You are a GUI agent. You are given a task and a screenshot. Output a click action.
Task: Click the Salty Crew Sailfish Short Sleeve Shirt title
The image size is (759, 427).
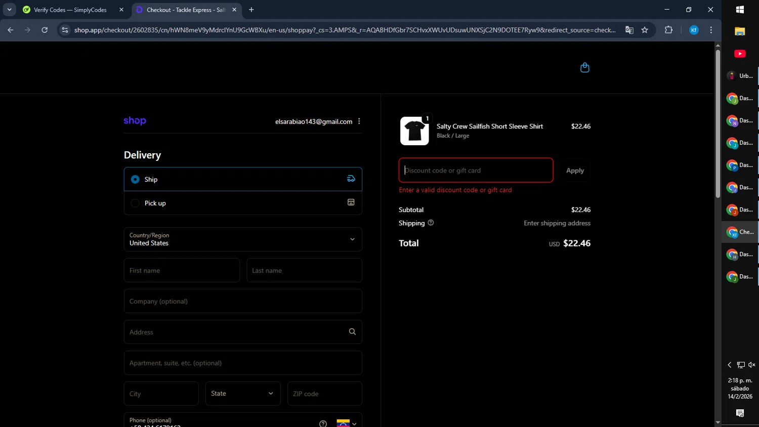click(x=490, y=126)
